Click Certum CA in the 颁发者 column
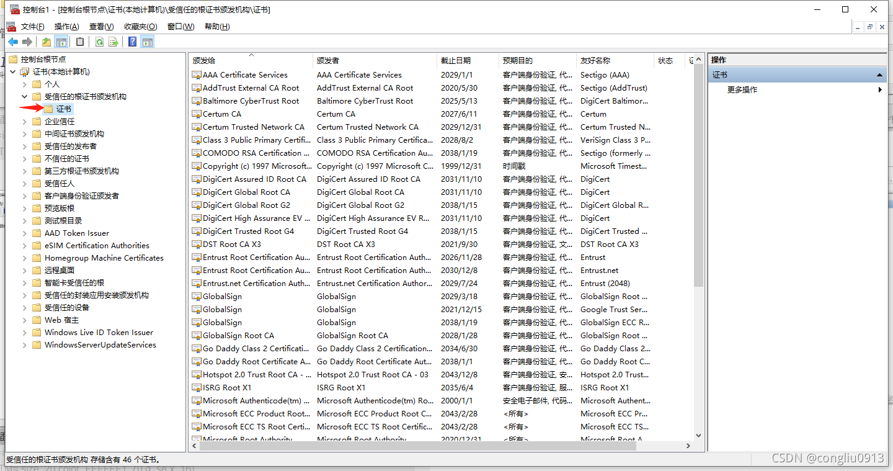 point(336,114)
